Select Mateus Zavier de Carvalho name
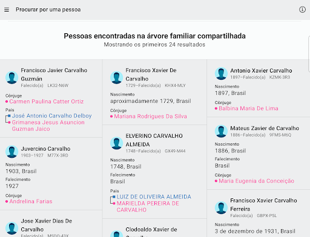 [x=265, y=128]
